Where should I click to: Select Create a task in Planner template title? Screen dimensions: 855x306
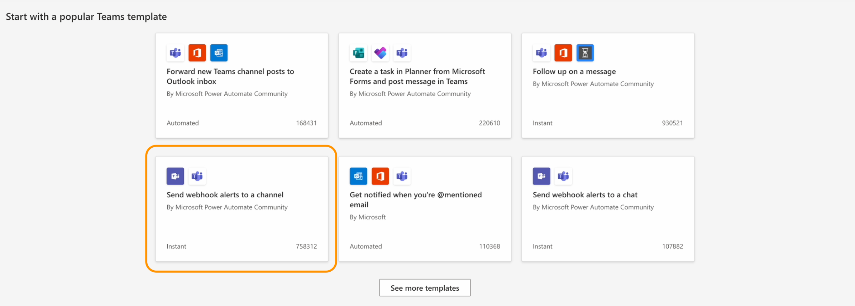[417, 76]
